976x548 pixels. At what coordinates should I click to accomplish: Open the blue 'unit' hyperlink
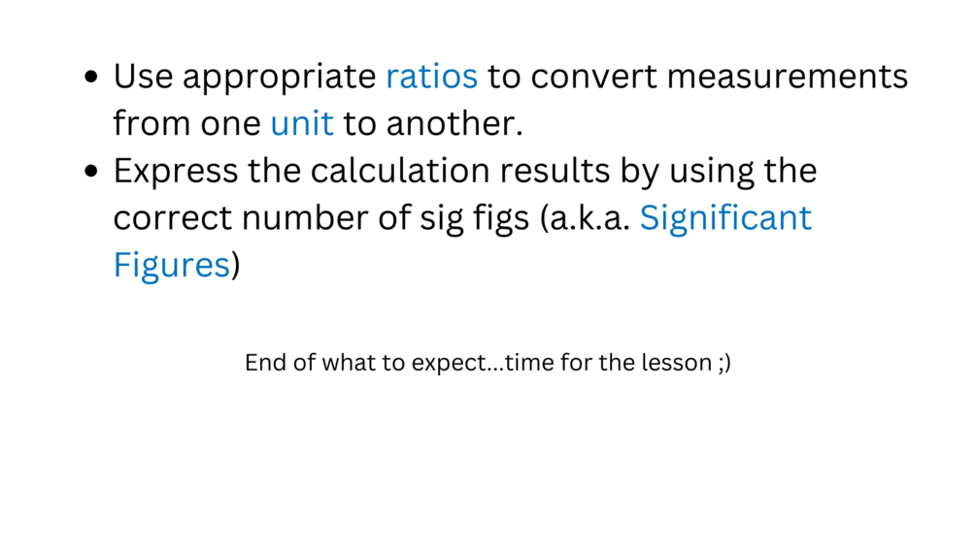coord(302,124)
